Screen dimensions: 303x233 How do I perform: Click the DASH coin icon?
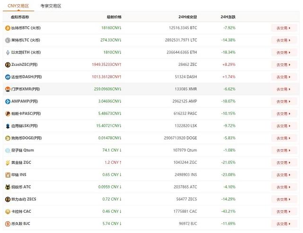8,77
